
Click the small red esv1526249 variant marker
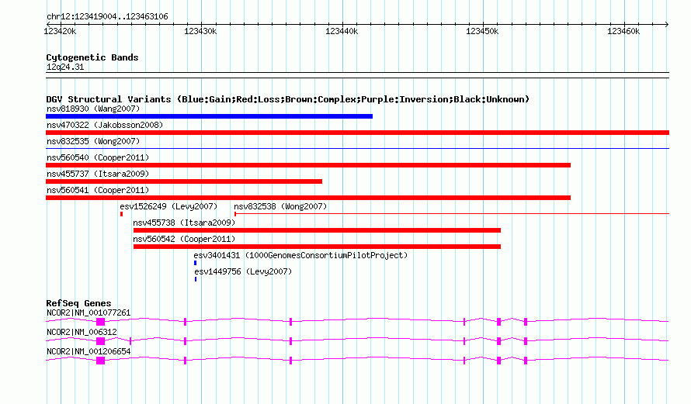[122, 214]
